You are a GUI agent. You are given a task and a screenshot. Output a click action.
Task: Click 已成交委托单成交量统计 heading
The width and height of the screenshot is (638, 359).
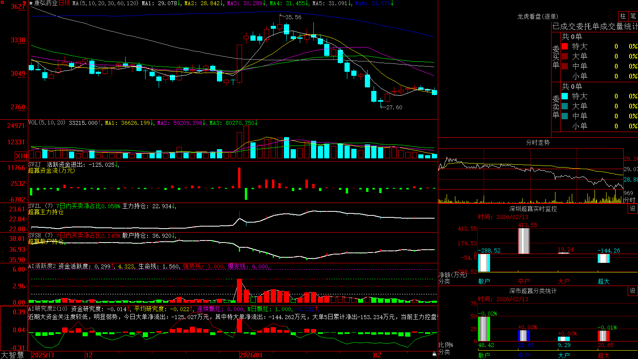[595, 26]
